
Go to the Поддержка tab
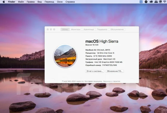[102, 29]
